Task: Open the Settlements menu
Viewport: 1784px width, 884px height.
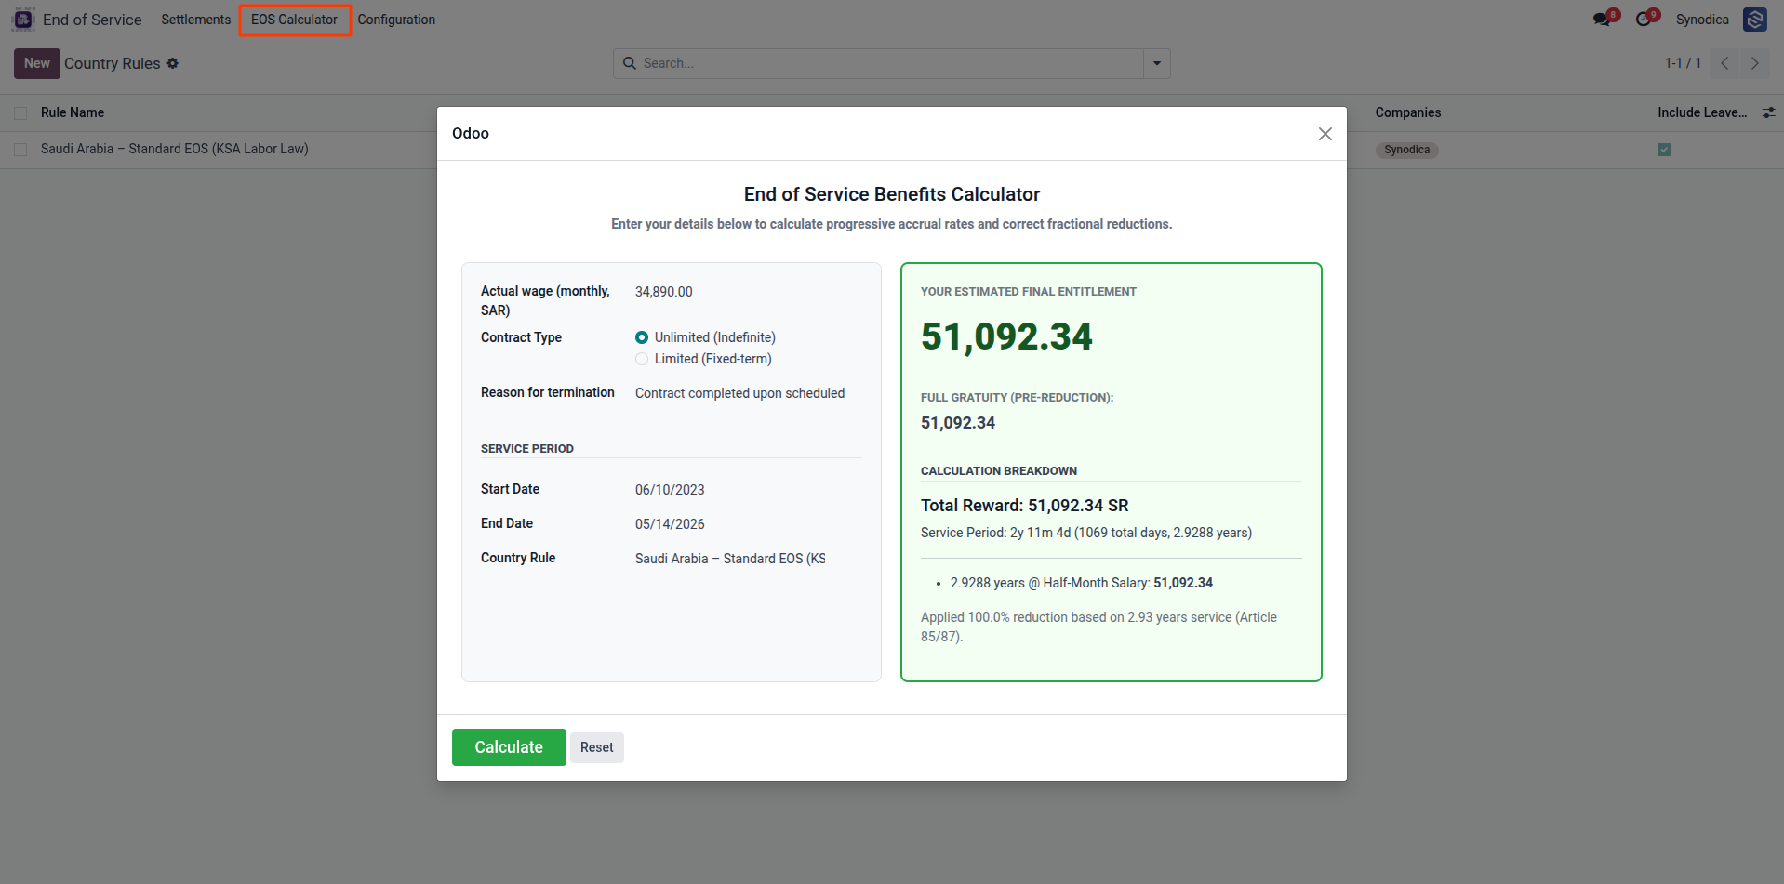Action: click(195, 20)
